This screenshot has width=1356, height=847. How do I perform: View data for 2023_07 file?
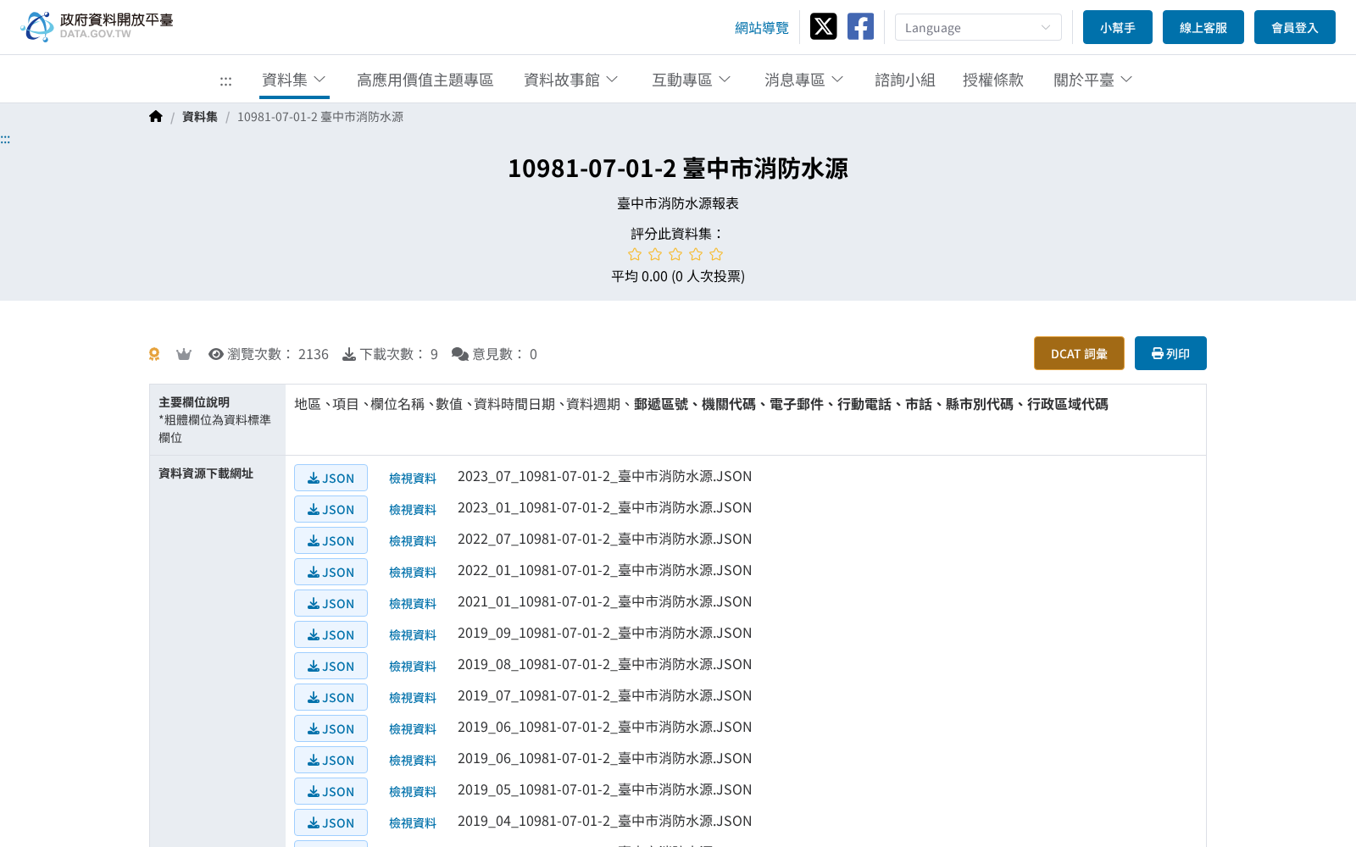click(413, 479)
